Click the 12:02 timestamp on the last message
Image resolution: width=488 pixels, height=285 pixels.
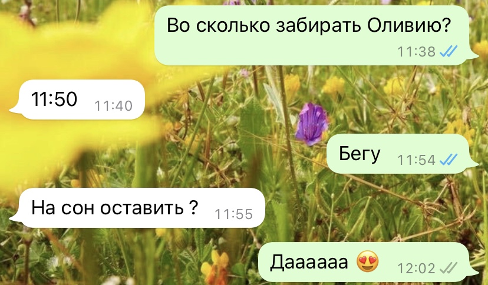coord(417,268)
